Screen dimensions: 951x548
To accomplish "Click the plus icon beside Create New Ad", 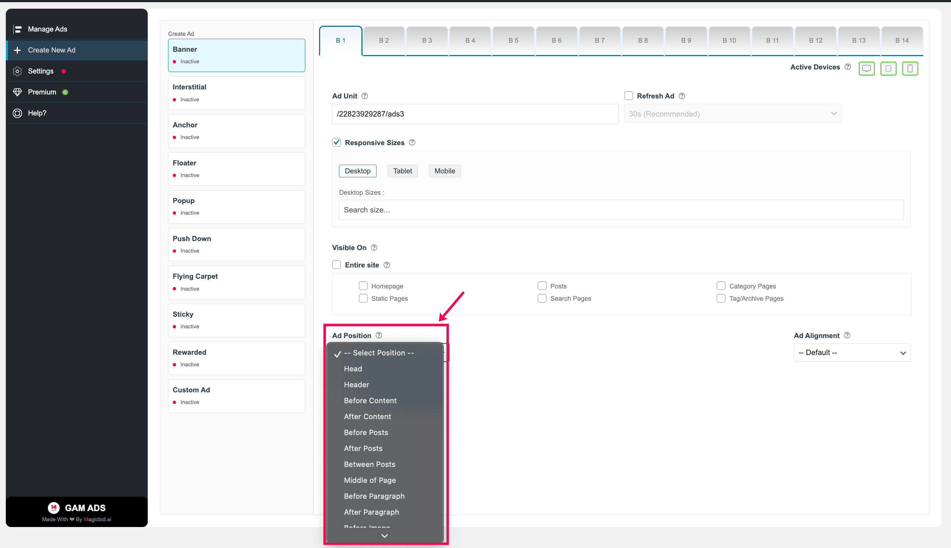I will click(17, 50).
